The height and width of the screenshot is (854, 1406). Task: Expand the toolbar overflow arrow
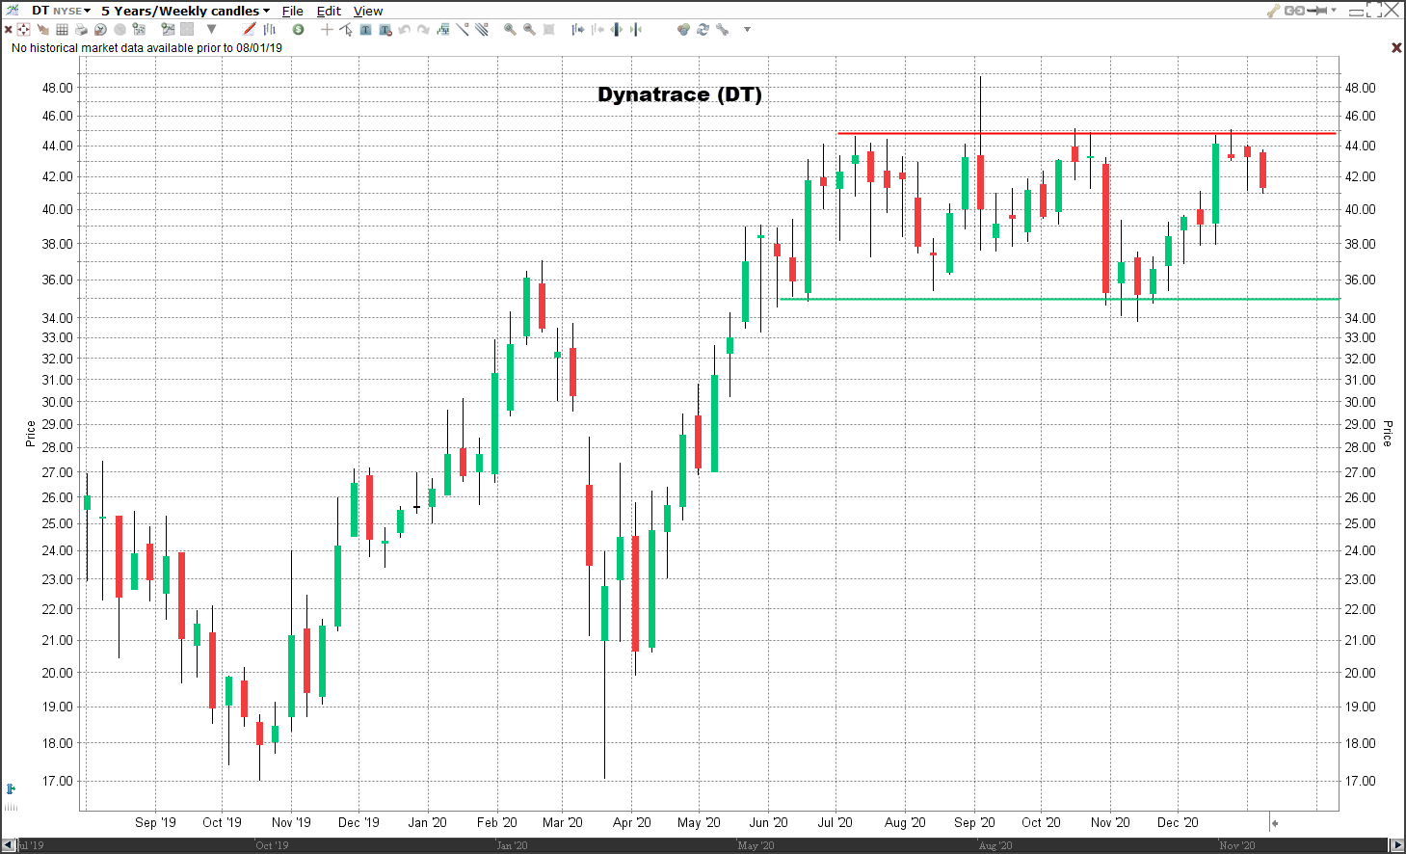point(747,29)
